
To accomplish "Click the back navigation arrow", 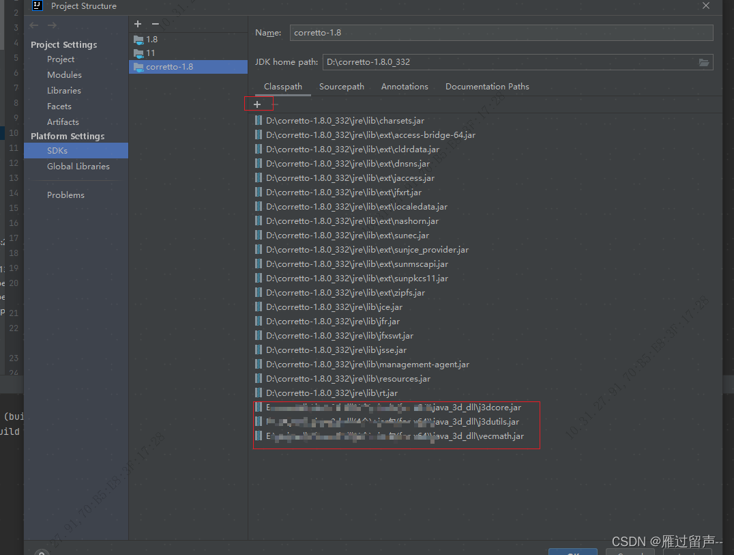I will pyautogui.click(x=33, y=25).
